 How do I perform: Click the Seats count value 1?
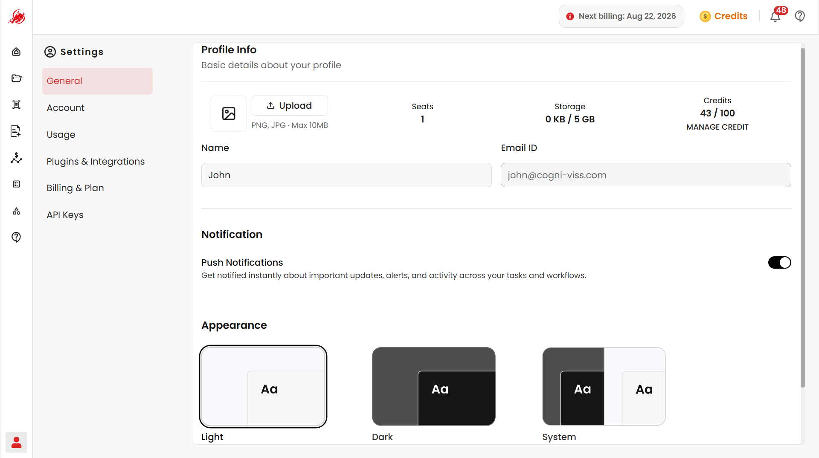[422, 119]
